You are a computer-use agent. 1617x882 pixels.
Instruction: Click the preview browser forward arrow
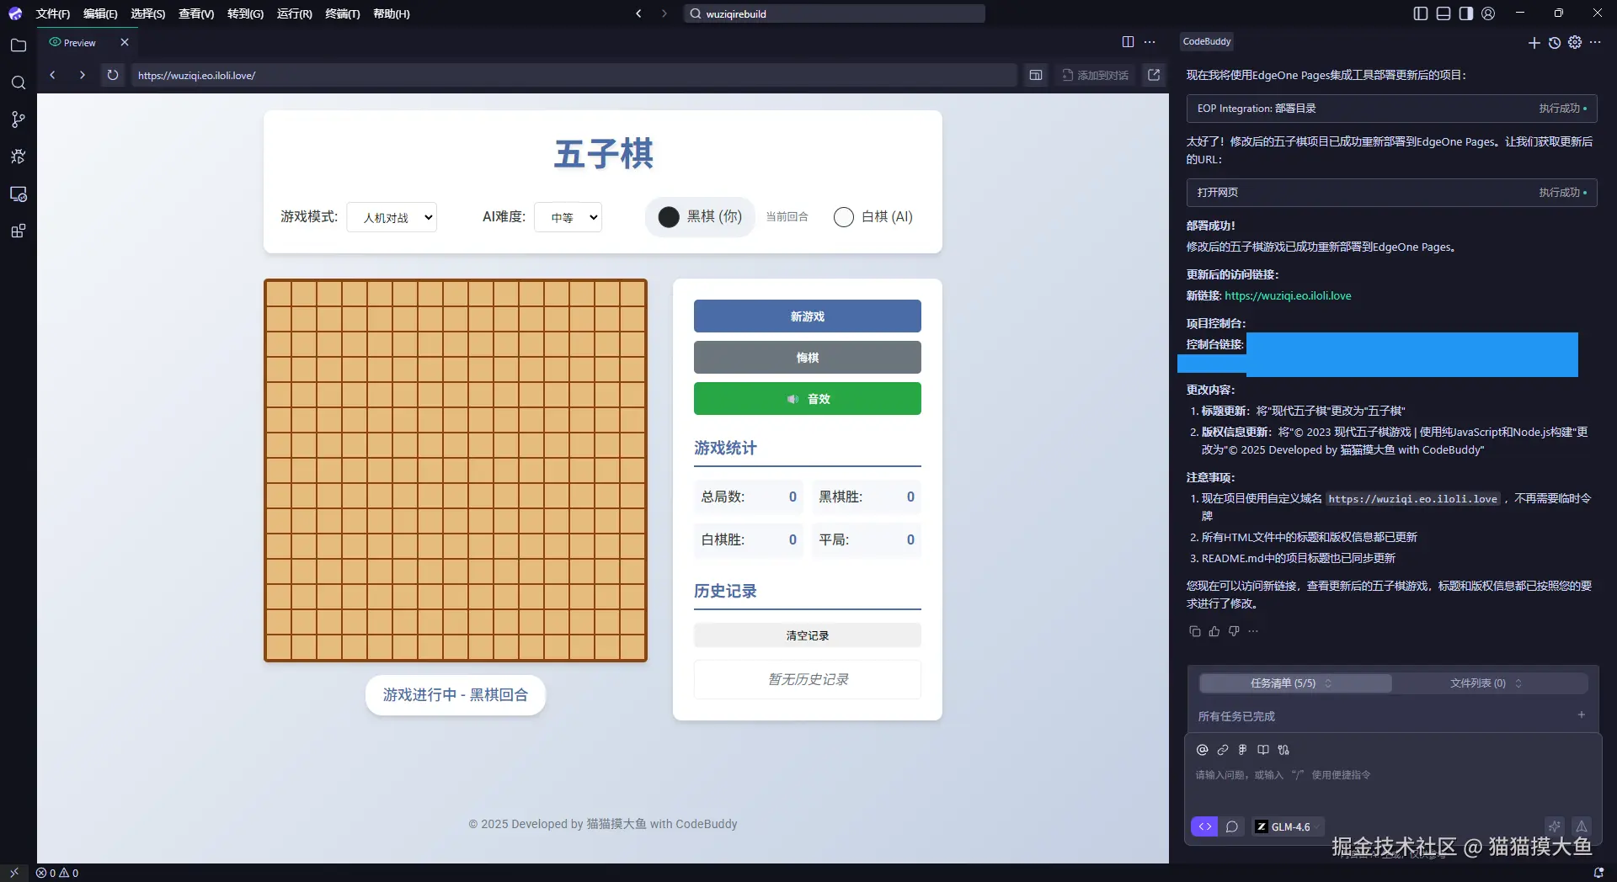pyautogui.click(x=82, y=75)
